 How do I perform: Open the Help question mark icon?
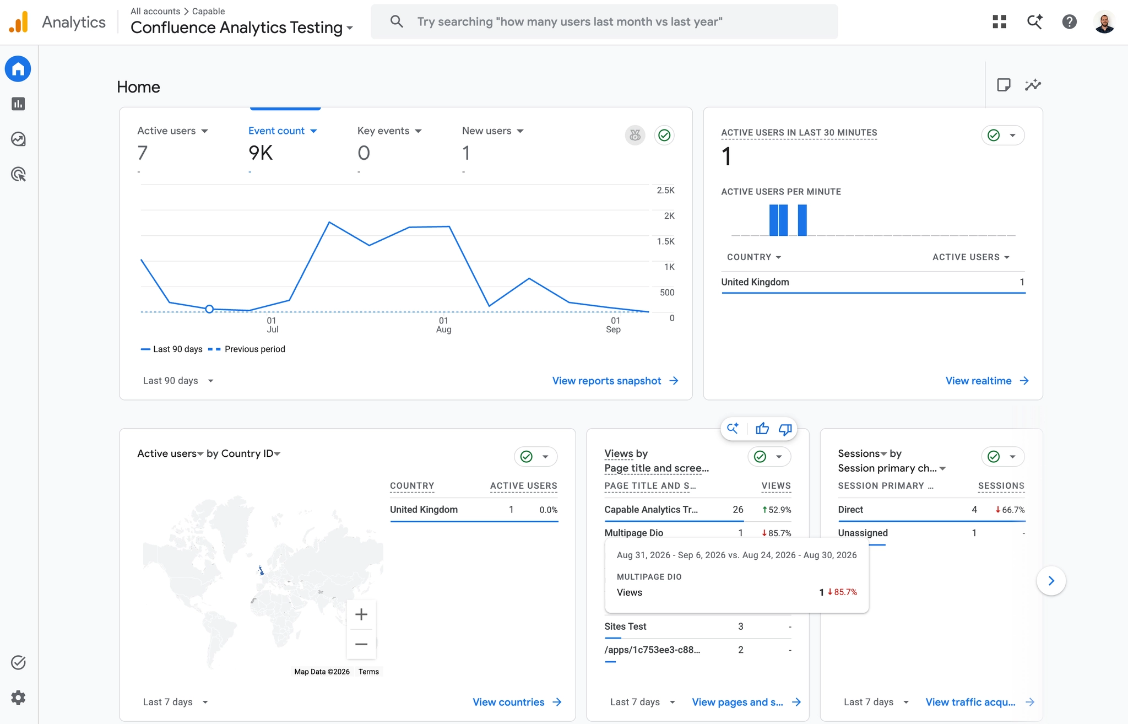point(1070,22)
